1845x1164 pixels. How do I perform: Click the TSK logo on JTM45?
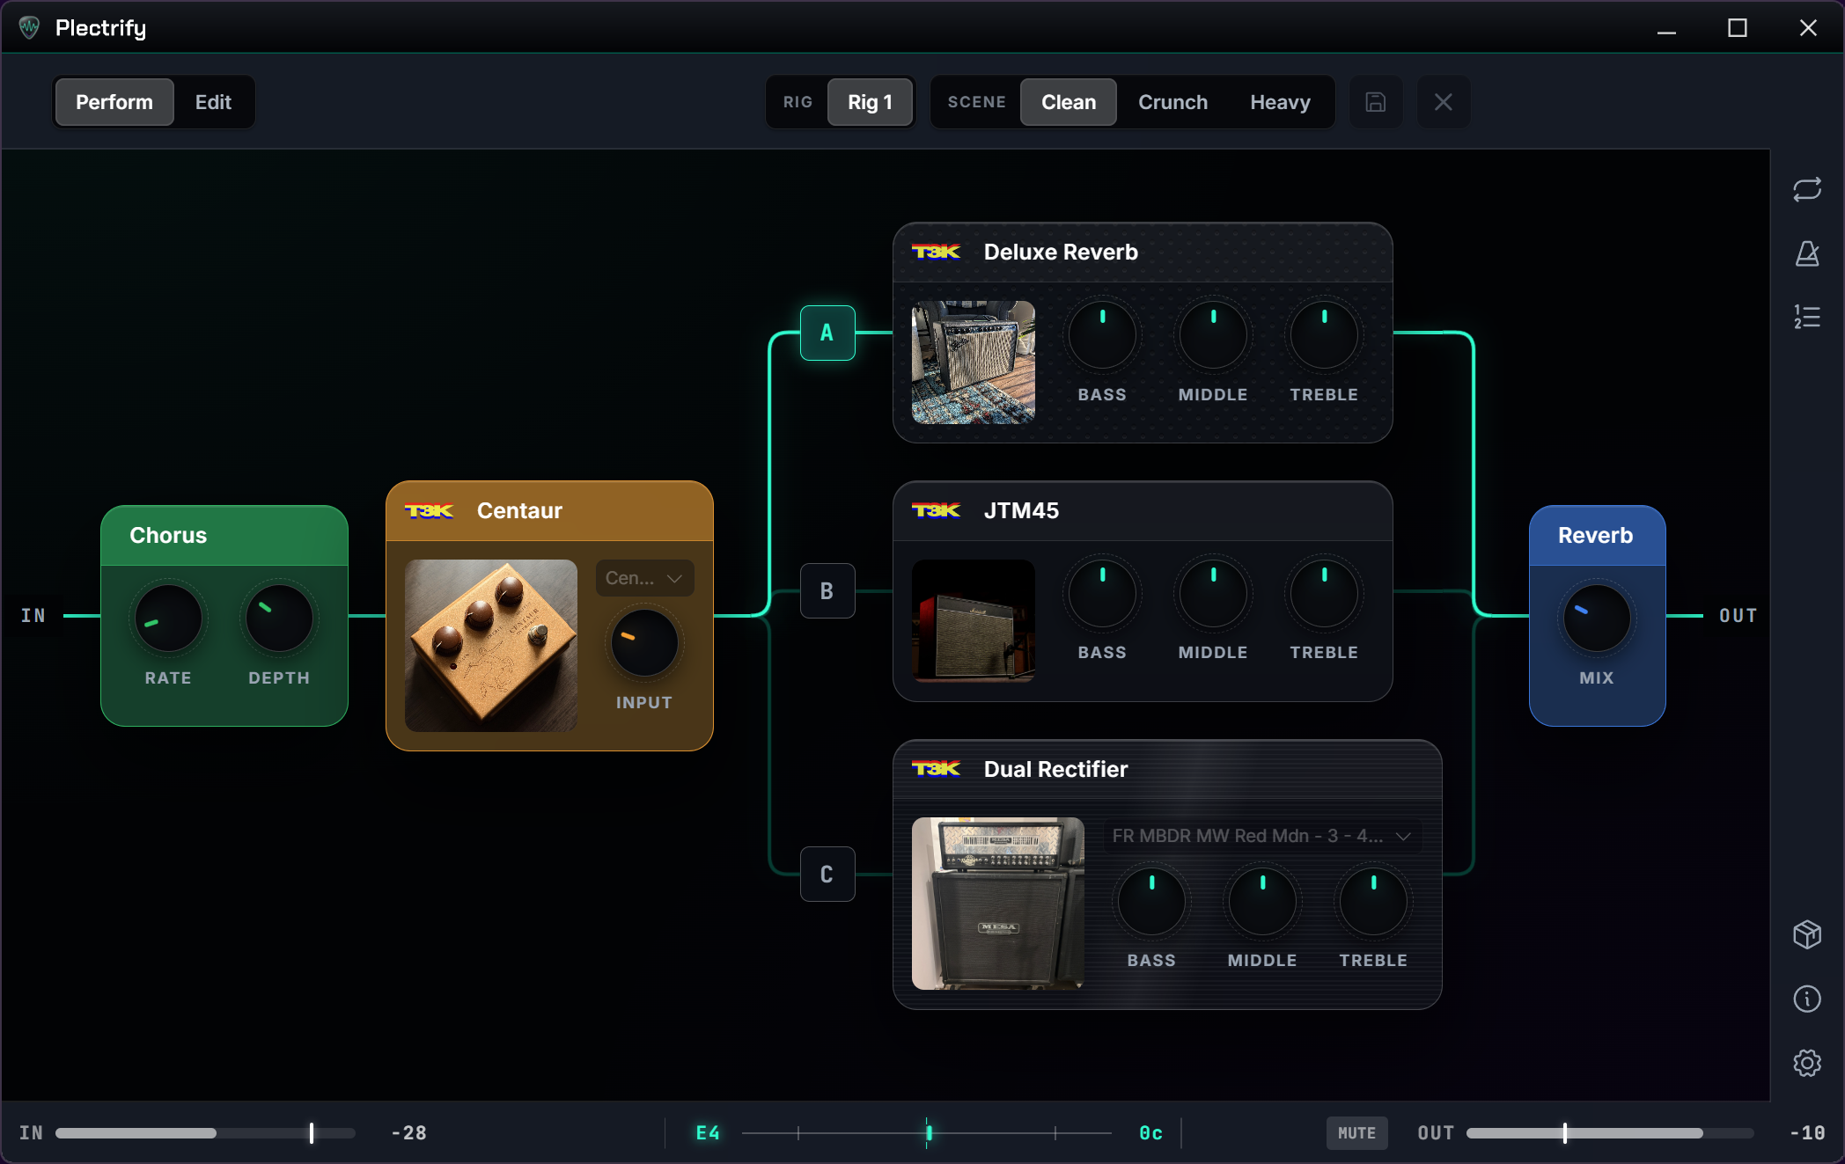click(x=936, y=511)
